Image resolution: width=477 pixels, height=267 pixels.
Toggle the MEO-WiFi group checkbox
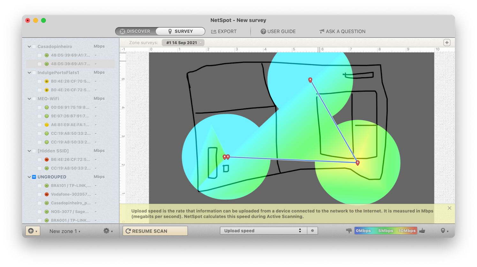(34, 99)
